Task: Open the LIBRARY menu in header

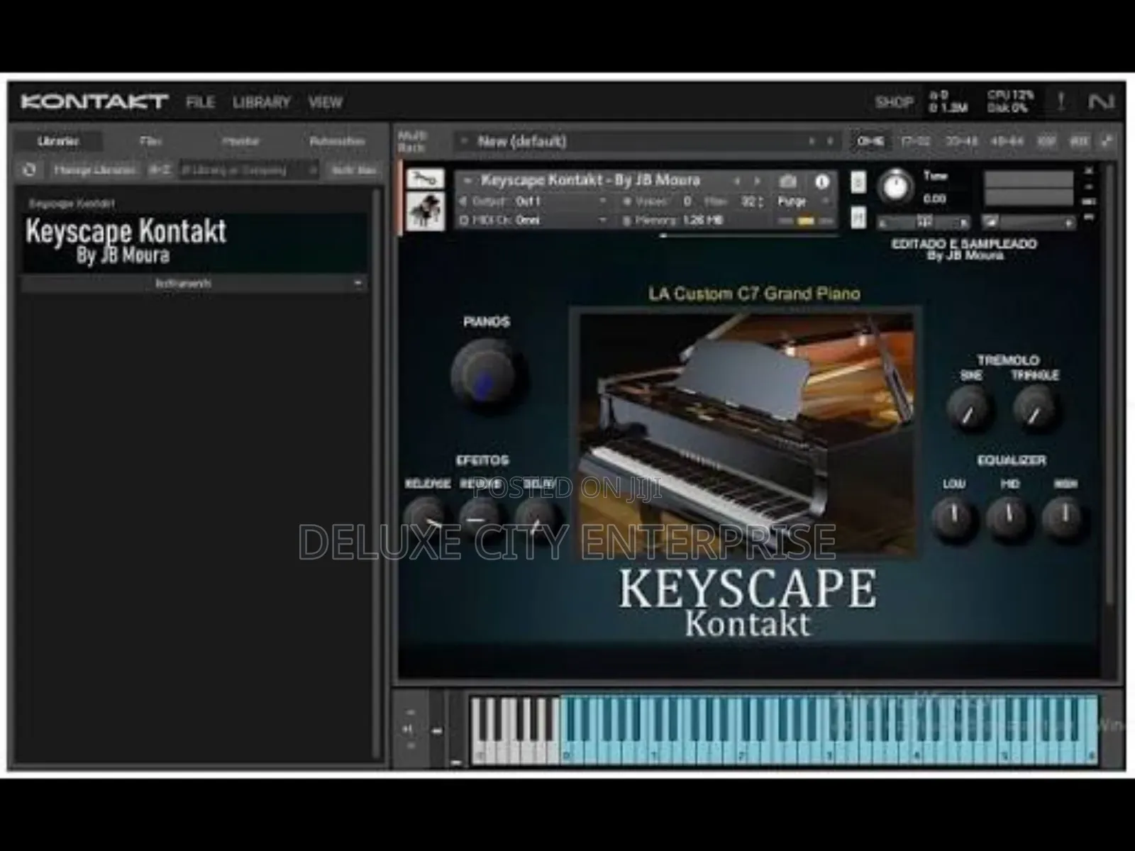Action: [x=262, y=102]
